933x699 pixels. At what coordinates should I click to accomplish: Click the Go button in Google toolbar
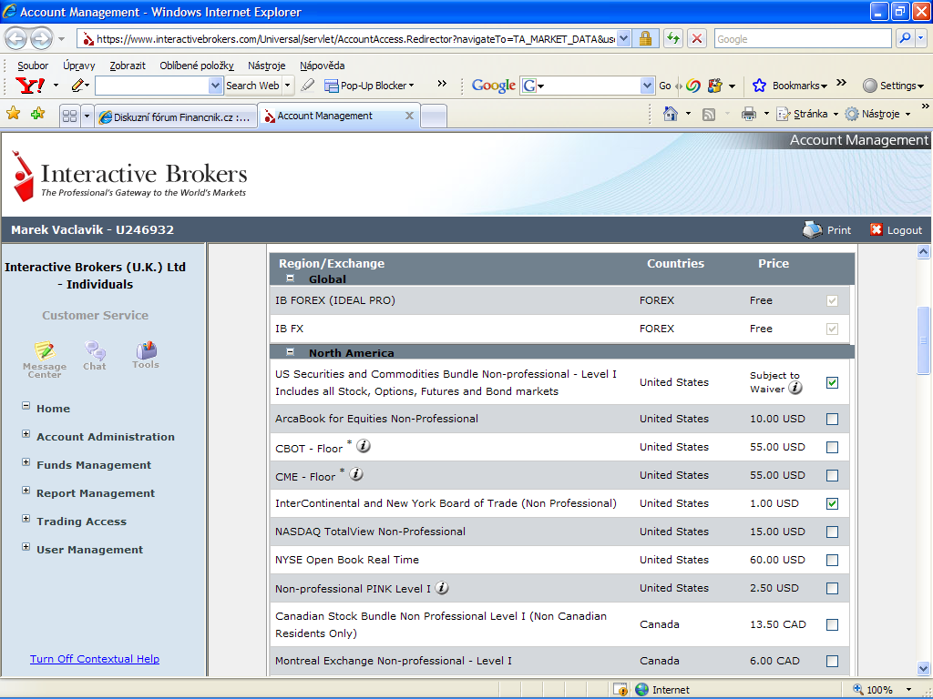click(664, 86)
